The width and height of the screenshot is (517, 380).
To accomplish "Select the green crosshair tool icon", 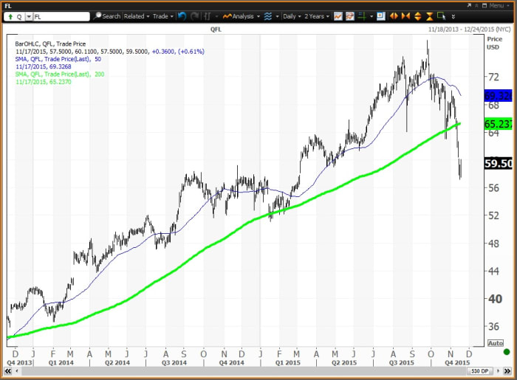I will coord(362,16).
